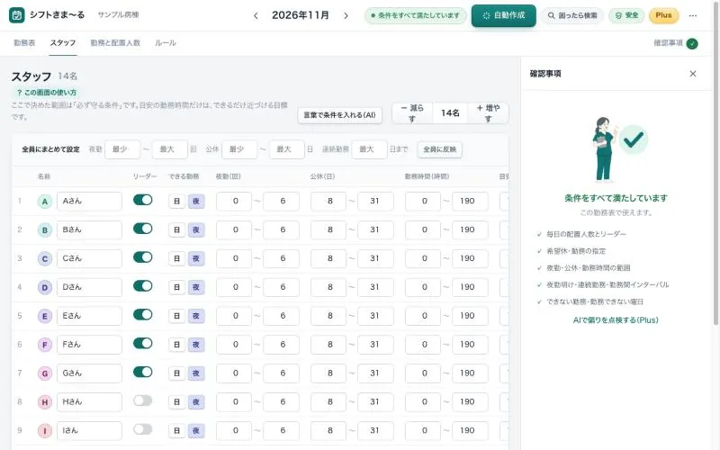This screenshot has height=450, width=720.
Task: Toggle leader switch for Eさん
Action: [x=143, y=314]
